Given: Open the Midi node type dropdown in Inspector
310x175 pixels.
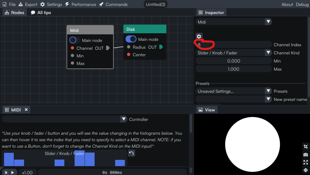Looking at the screenshot, I should [234, 22].
